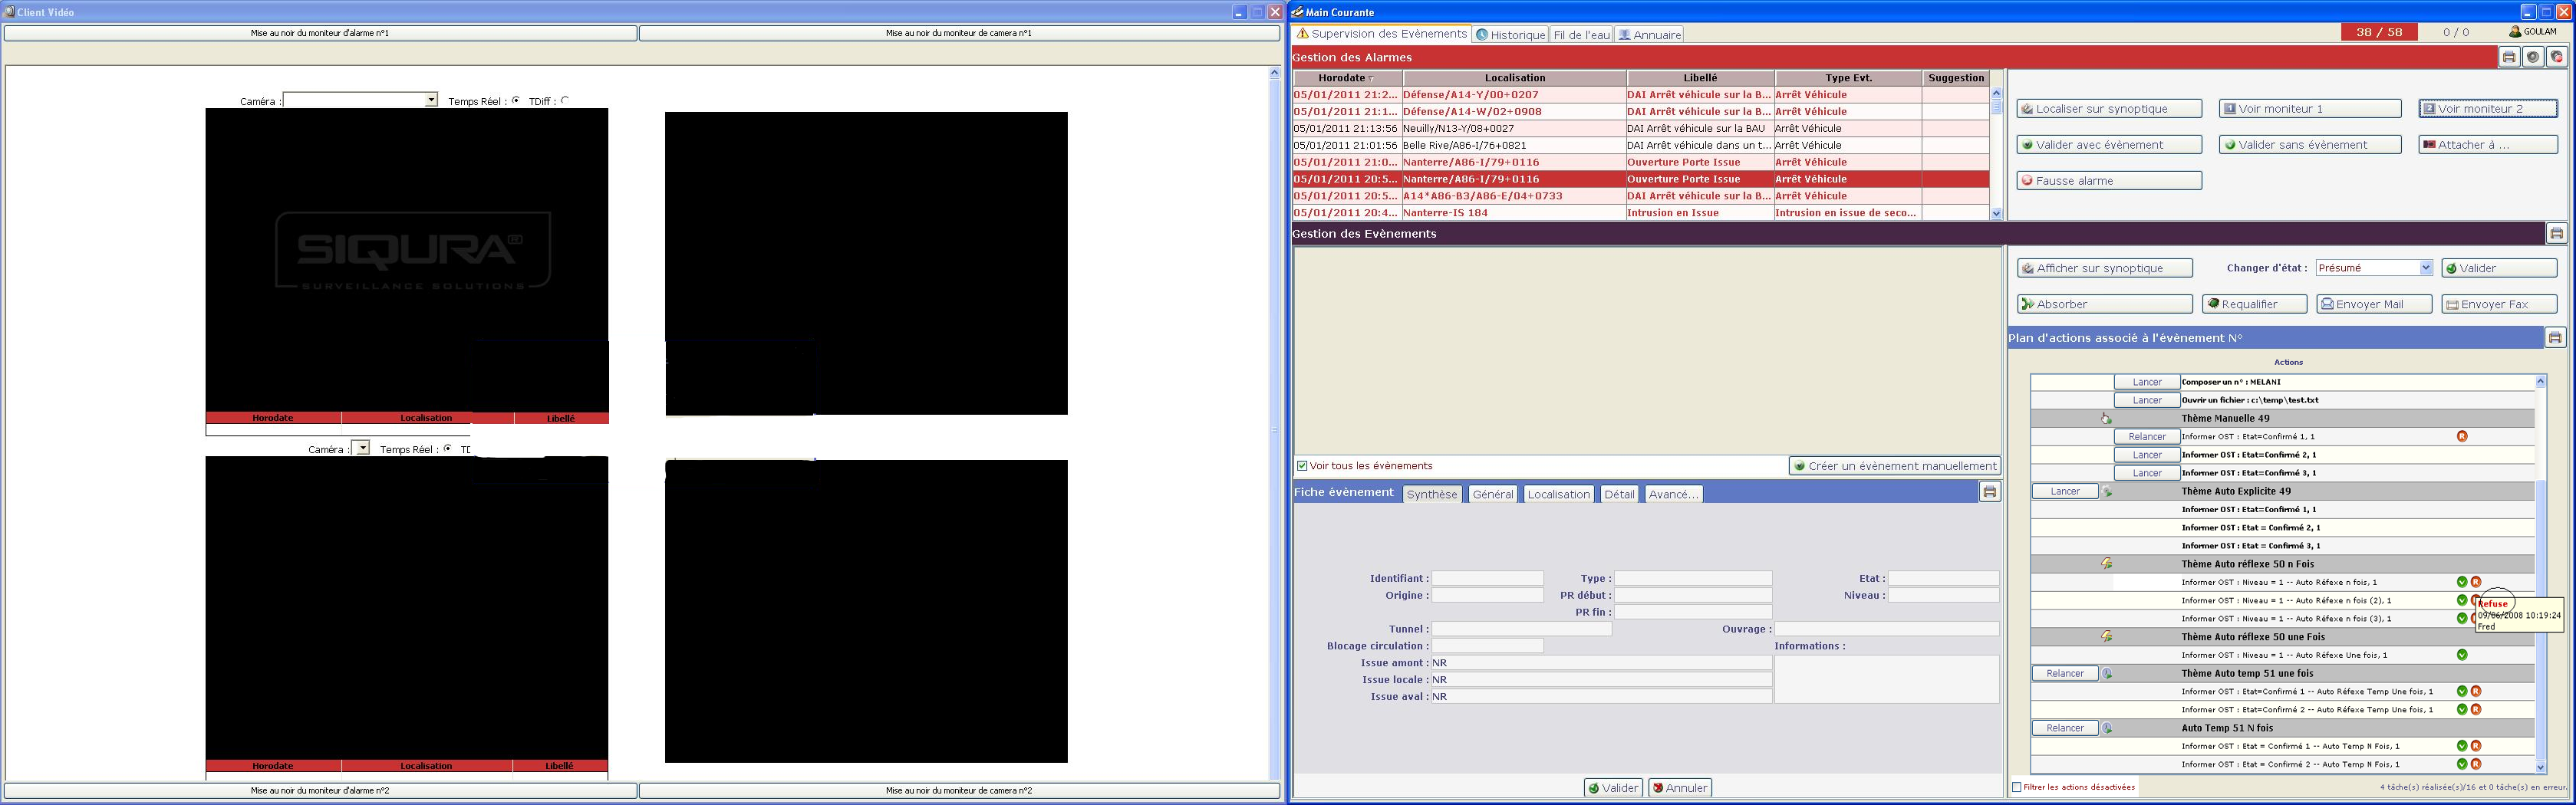Print the Plan d'actions panel

(x=2555, y=338)
